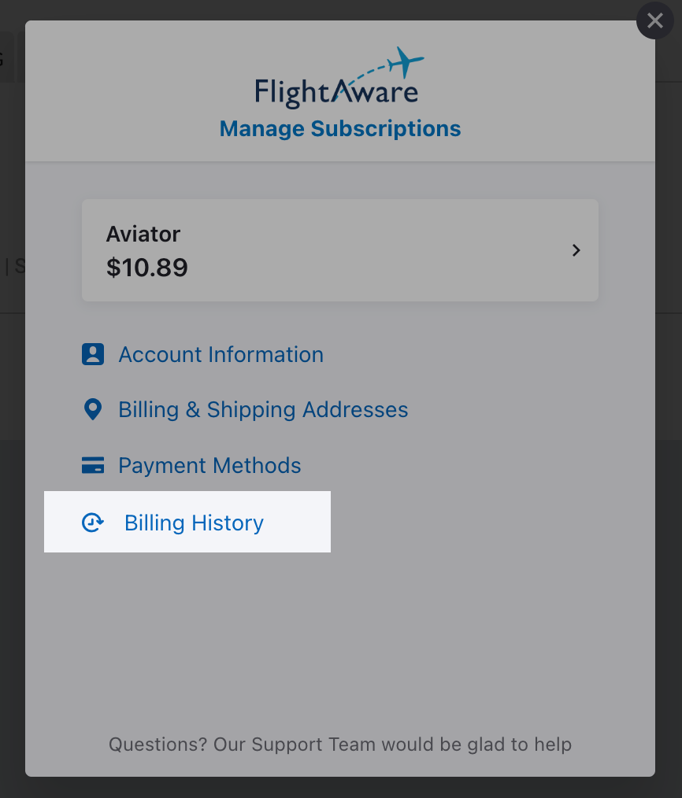View Billing History
The image size is (682, 798).
[194, 523]
